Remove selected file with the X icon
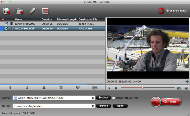 pos(44,88)
